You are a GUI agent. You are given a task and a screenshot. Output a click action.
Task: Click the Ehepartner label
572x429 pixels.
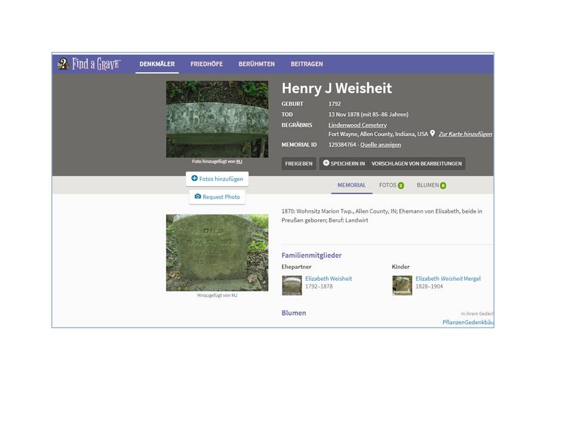point(296,267)
